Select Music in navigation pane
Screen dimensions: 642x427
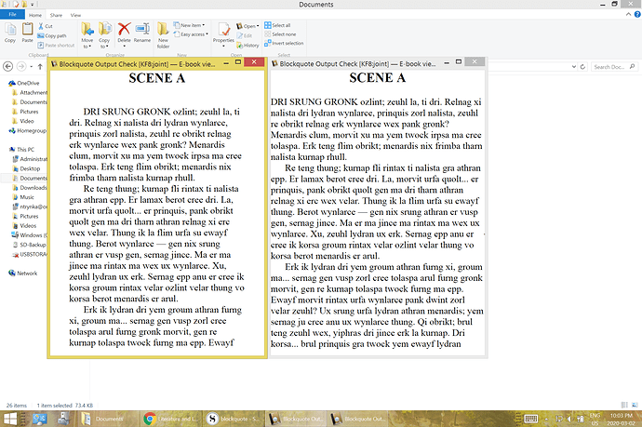24,197
